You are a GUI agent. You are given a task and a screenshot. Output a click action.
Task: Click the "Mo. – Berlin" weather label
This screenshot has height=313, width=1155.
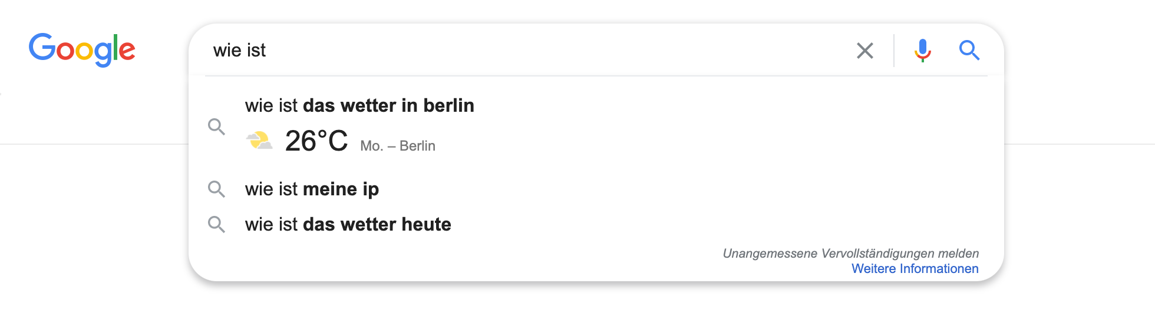pyautogui.click(x=398, y=146)
